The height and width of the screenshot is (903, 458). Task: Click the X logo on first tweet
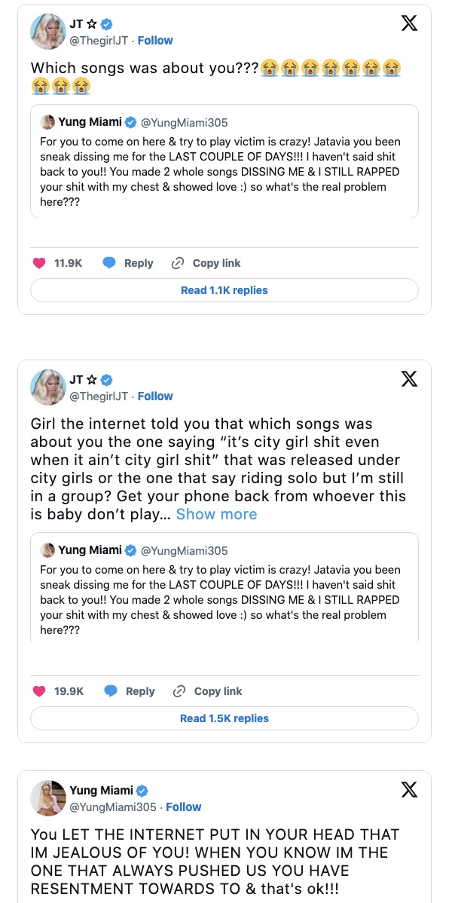coord(409,23)
